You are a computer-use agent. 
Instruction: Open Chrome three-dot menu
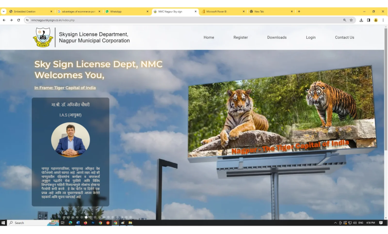click(x=383, y=20)
